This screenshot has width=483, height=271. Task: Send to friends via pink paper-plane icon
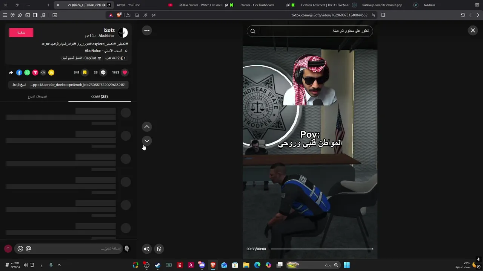click(35, 73)
